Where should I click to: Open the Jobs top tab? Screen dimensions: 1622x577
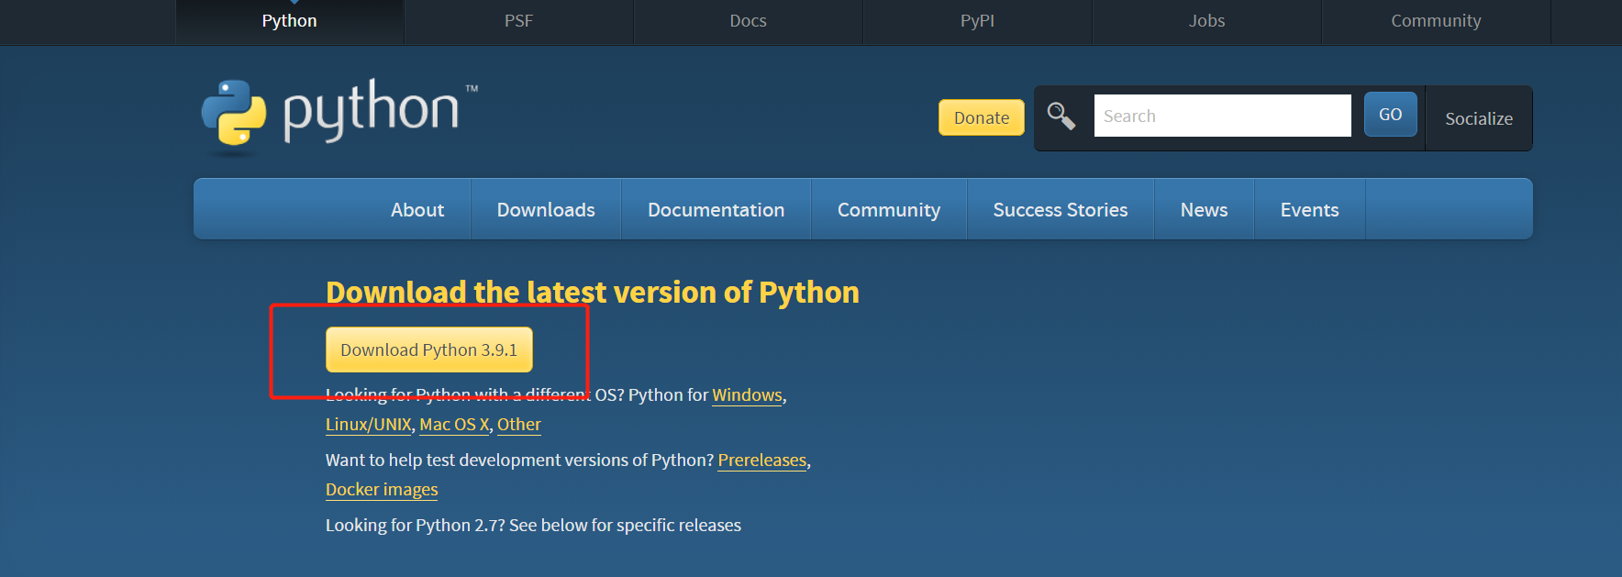[x=1206, y=21]
